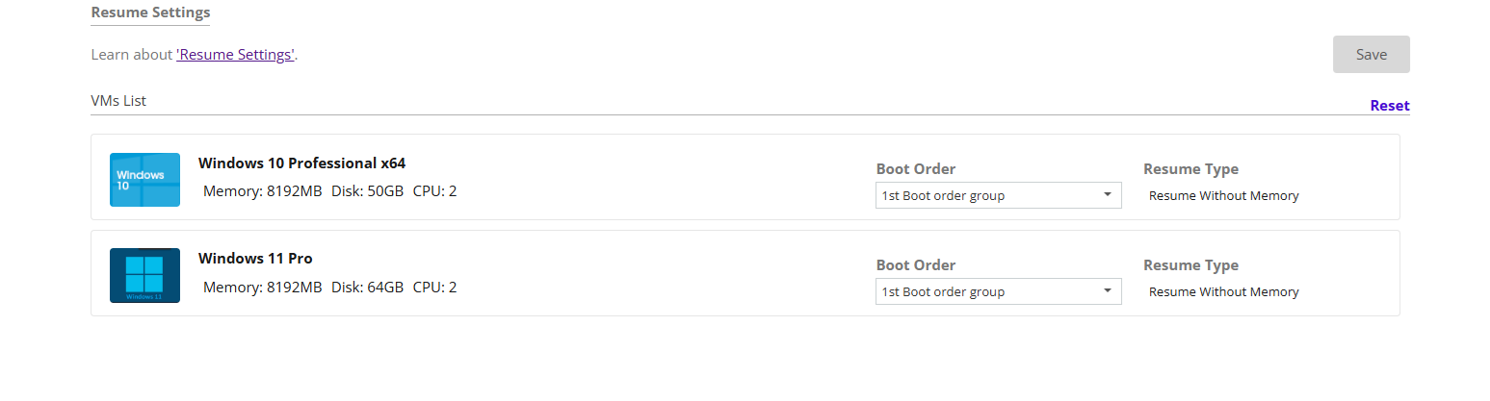Click Boot Order label in Windows 11 row
This screenshot has width=1490, height=401.
click(x=915, y=265)
